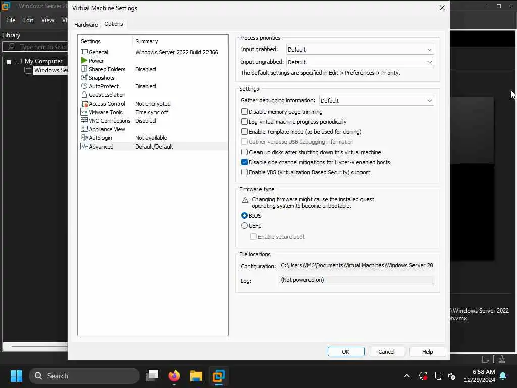The image size is (517, 388).
Task: Click 'Time sync off' summary text
Action: (x=151, y=112)
